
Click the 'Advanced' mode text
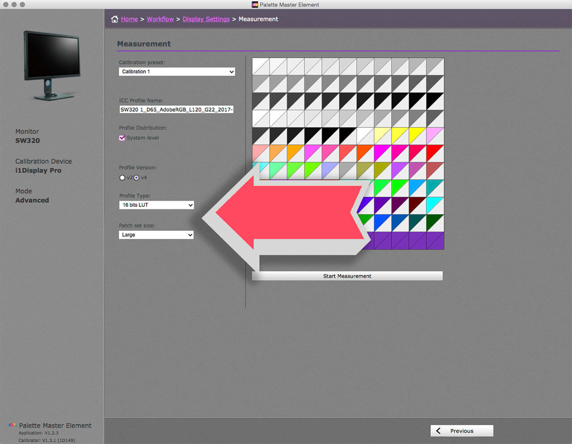tap(32, 201)
